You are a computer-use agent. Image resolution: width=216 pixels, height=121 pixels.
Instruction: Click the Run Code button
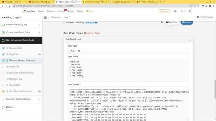(x=172, y=22)
